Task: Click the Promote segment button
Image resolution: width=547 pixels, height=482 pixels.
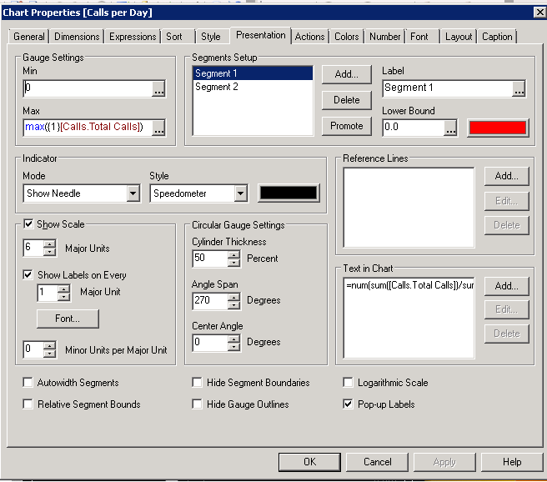Action: click(346, 126)
